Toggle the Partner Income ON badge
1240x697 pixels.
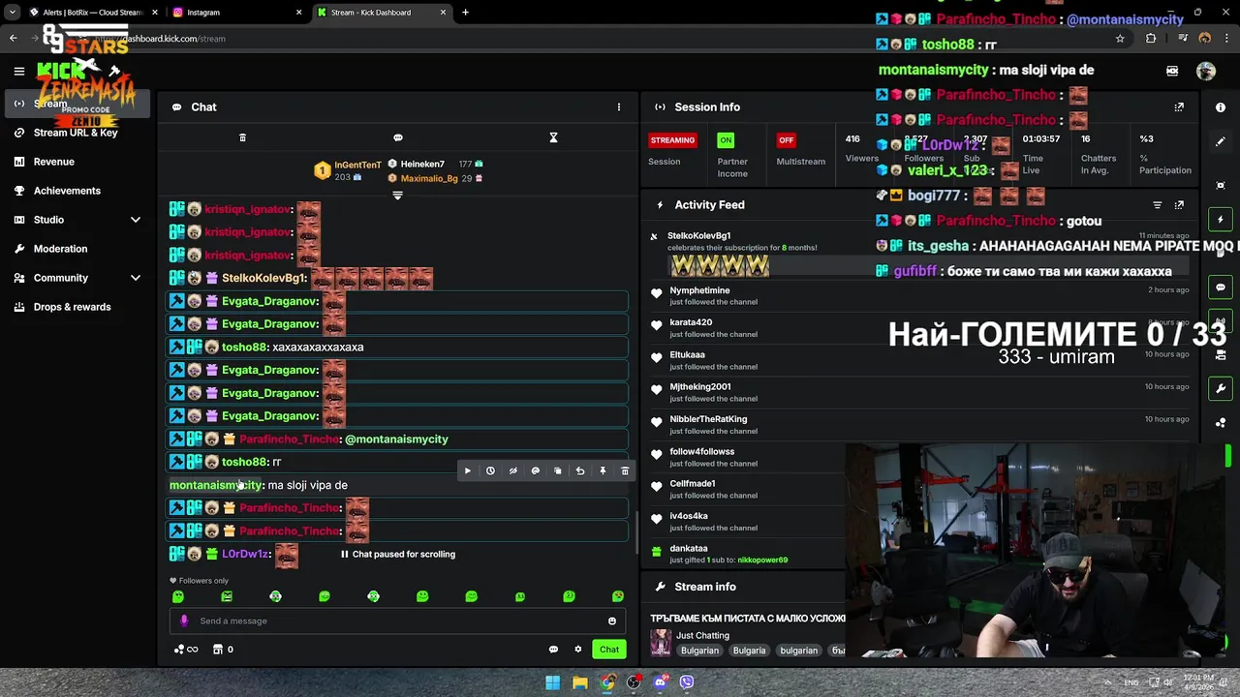coord(725,139)
